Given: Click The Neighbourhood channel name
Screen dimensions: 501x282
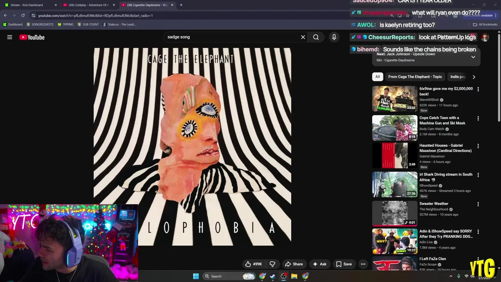Looking at the screenshot, I should tap(434, 210).
